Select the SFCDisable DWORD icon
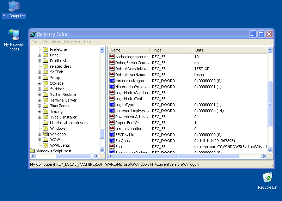This screenshot has height=201, width=282. tap(112, 134)
